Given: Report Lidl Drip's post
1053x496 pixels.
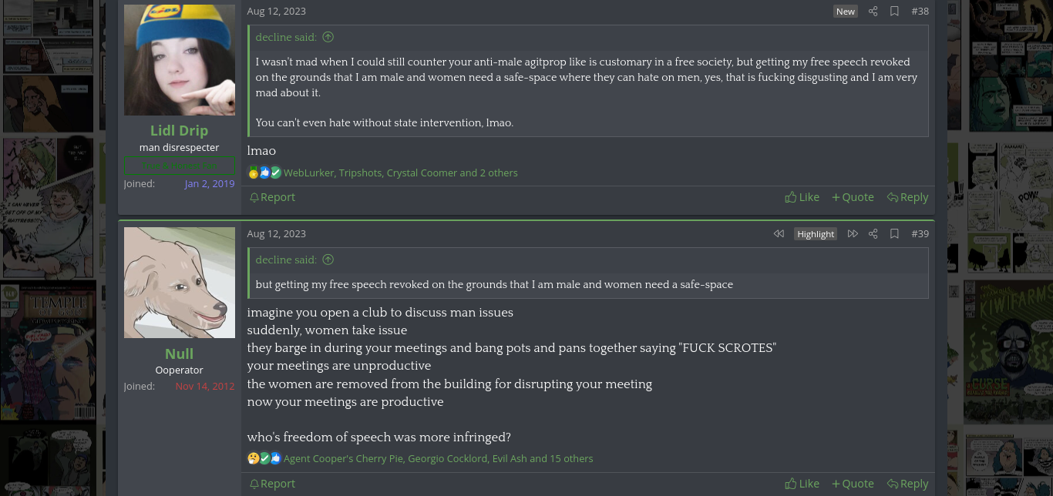Looking at the screenshot, I should pos(272,197).
